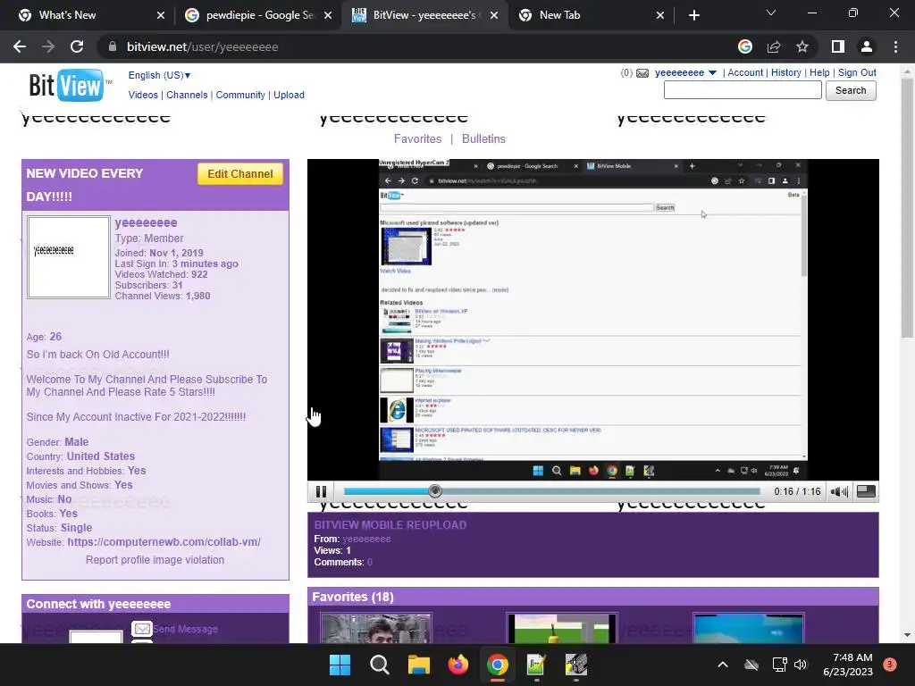
Task: Click the Account link
Action: pos(745,73)
